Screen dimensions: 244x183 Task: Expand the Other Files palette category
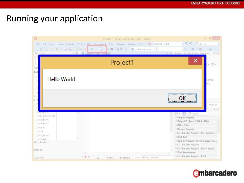(x=196, y=125)
